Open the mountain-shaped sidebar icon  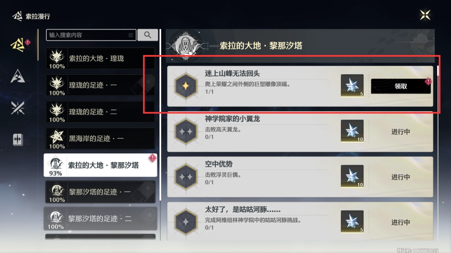18,76
